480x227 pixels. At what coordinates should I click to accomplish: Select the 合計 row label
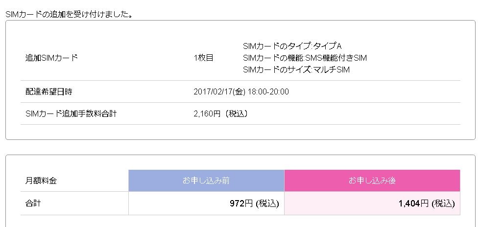[33, 203]
